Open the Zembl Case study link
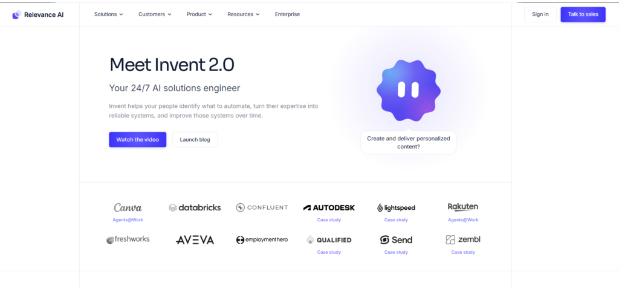This screenshot has height=287, width=619. click(463, 253)
